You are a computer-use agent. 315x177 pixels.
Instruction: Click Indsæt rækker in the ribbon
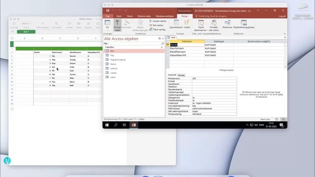158,21
